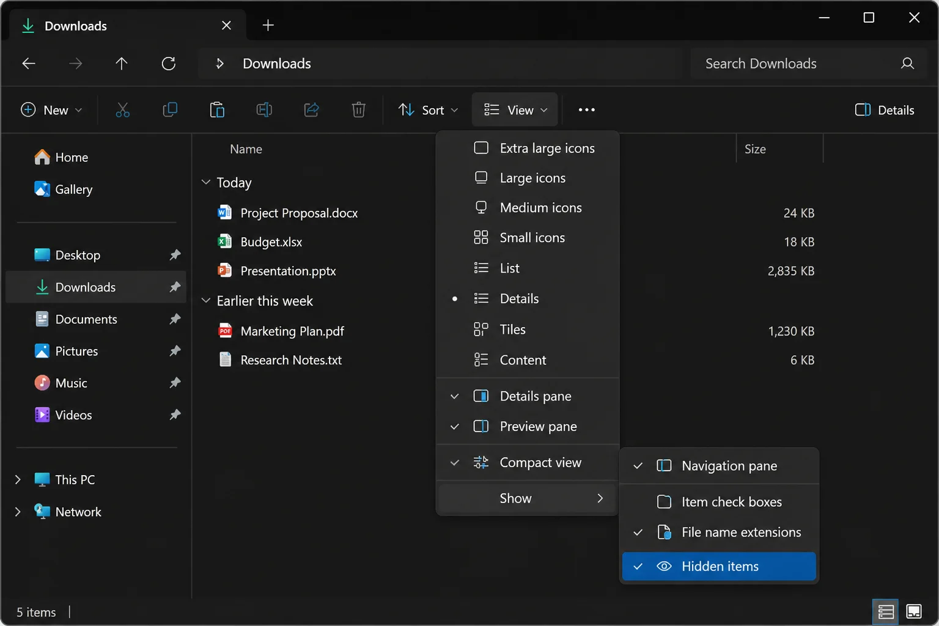Click the Cut scissors icon in toolbar
Image resolution: width=939 pixels, height=626 pixels.
pyautogui.click(x=123, y=110)
